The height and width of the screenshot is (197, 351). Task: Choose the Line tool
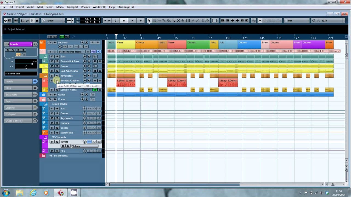pos(197,21)
